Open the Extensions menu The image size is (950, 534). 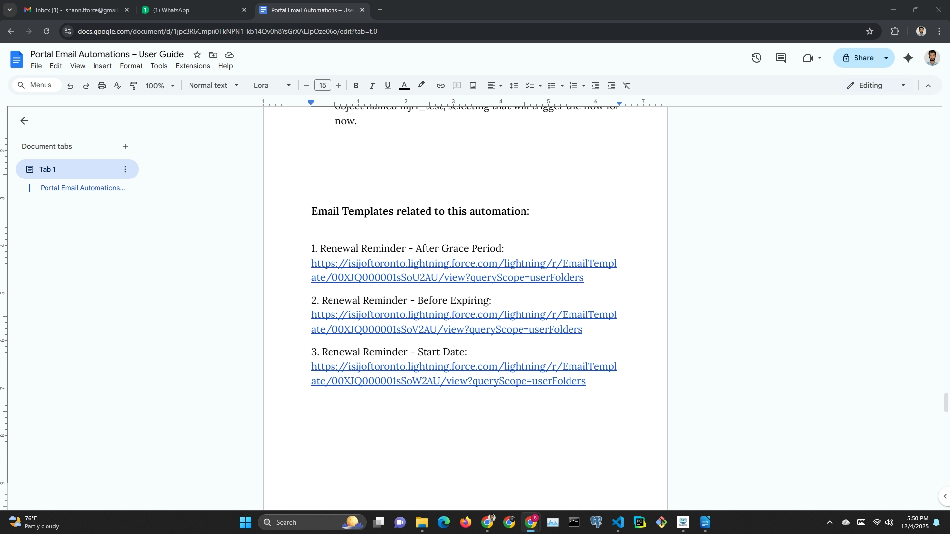(x=192, y=66)
